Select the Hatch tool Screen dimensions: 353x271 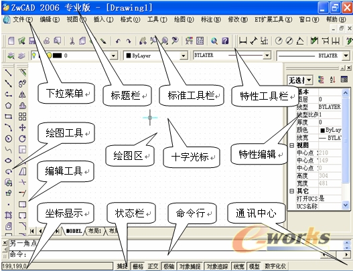8,215
